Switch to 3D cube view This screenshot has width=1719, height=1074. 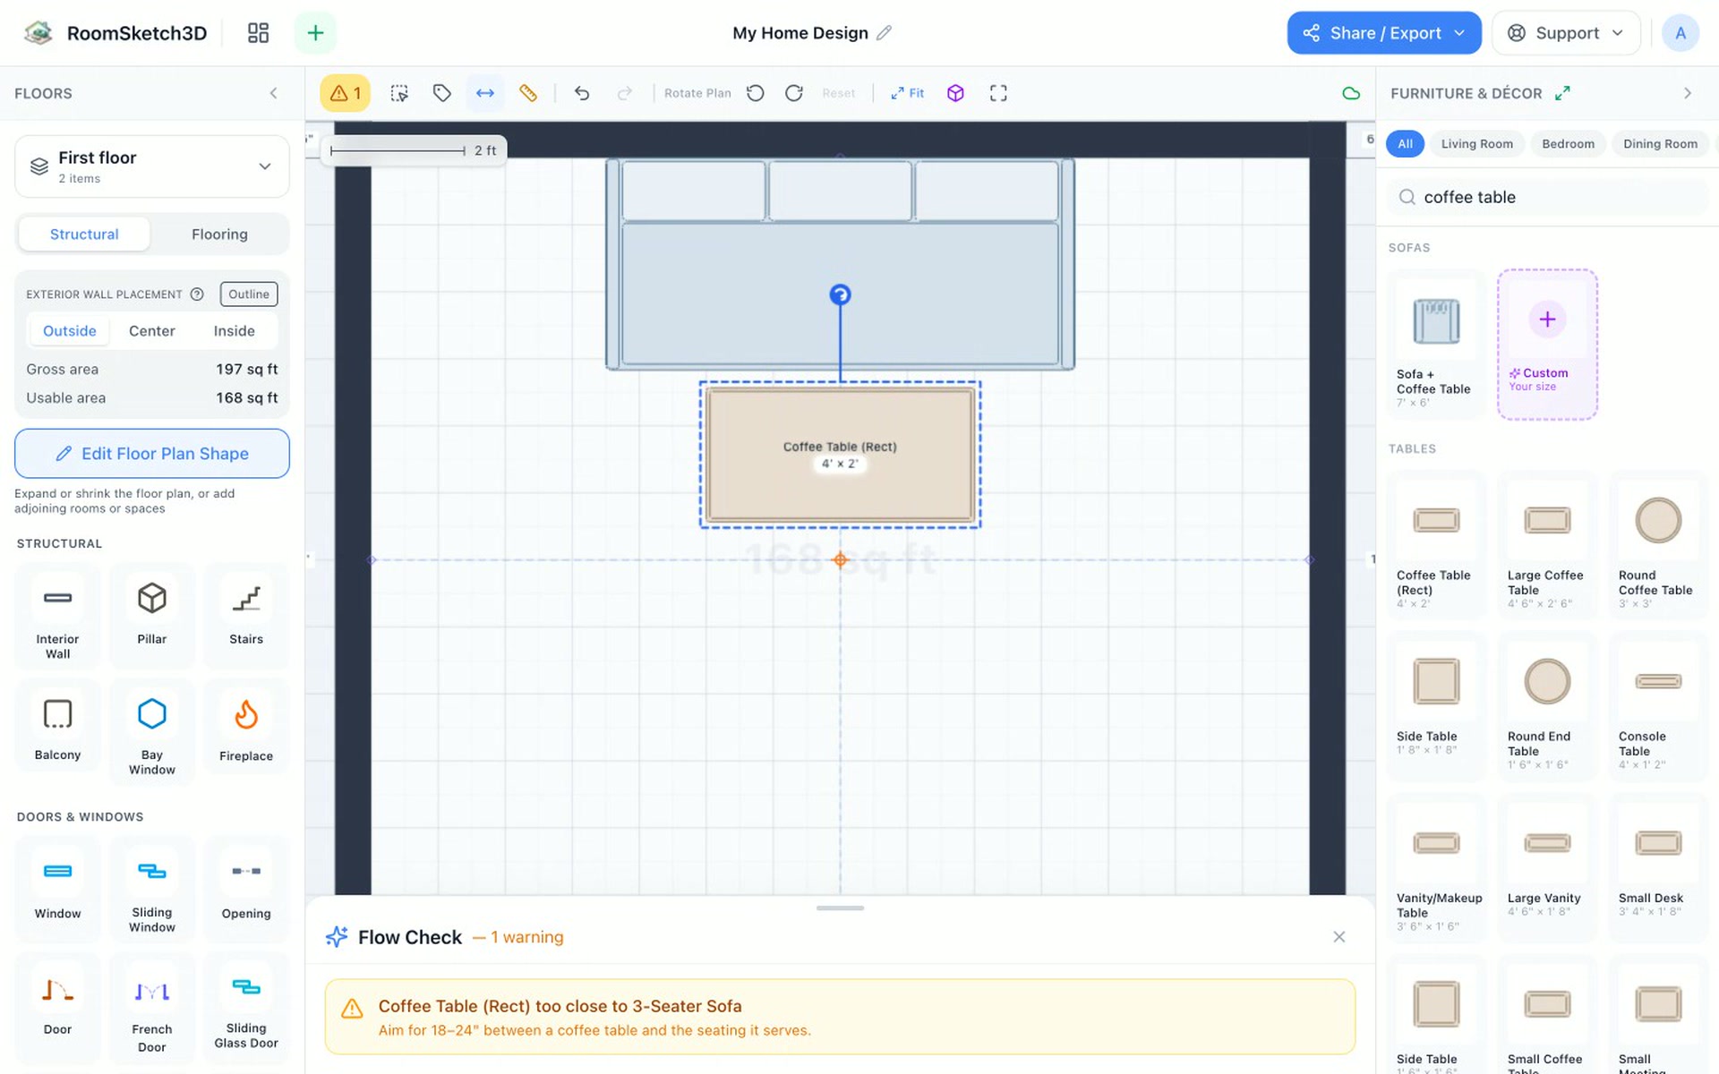point(955,93)
